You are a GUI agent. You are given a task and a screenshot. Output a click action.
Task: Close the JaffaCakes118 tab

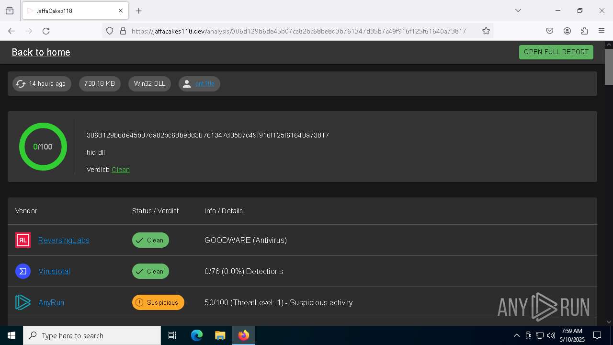(121, 11)
